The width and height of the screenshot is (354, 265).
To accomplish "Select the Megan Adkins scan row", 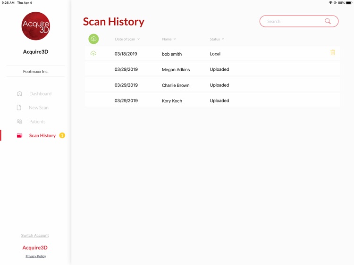I will tap(212, 69).
